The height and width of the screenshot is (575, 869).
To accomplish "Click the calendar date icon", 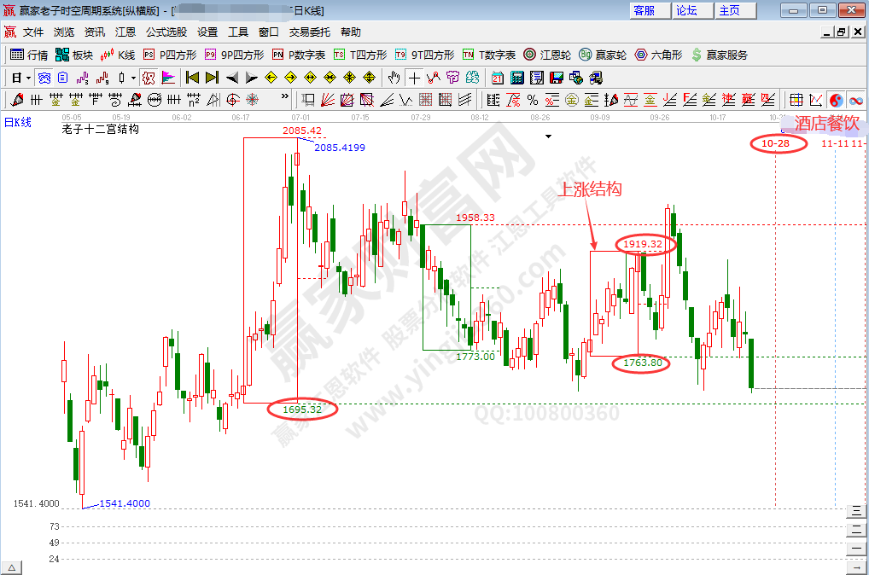I will (497, 78).
